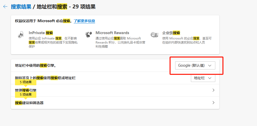Viewport: 257px width, 126px height.
Task: Click the page title 地址栏和搜索 - 29 项结果
Action: tap(66, 7)
